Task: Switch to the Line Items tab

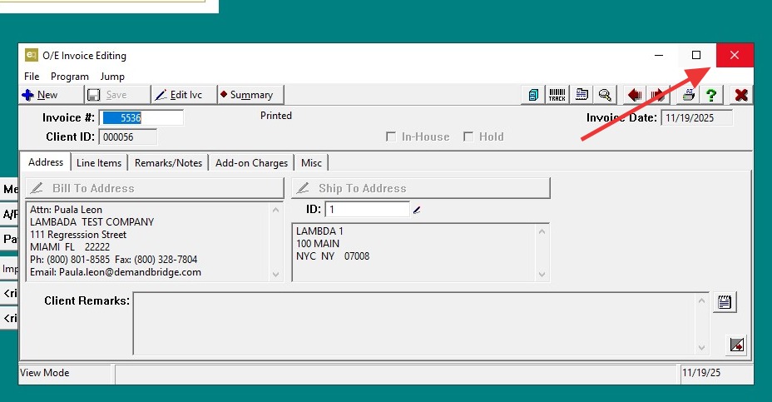Action: click(x=99, y=163)
